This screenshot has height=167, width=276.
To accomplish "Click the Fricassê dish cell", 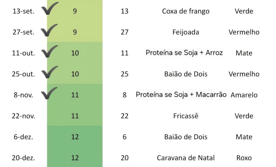I will pos(186,116).
